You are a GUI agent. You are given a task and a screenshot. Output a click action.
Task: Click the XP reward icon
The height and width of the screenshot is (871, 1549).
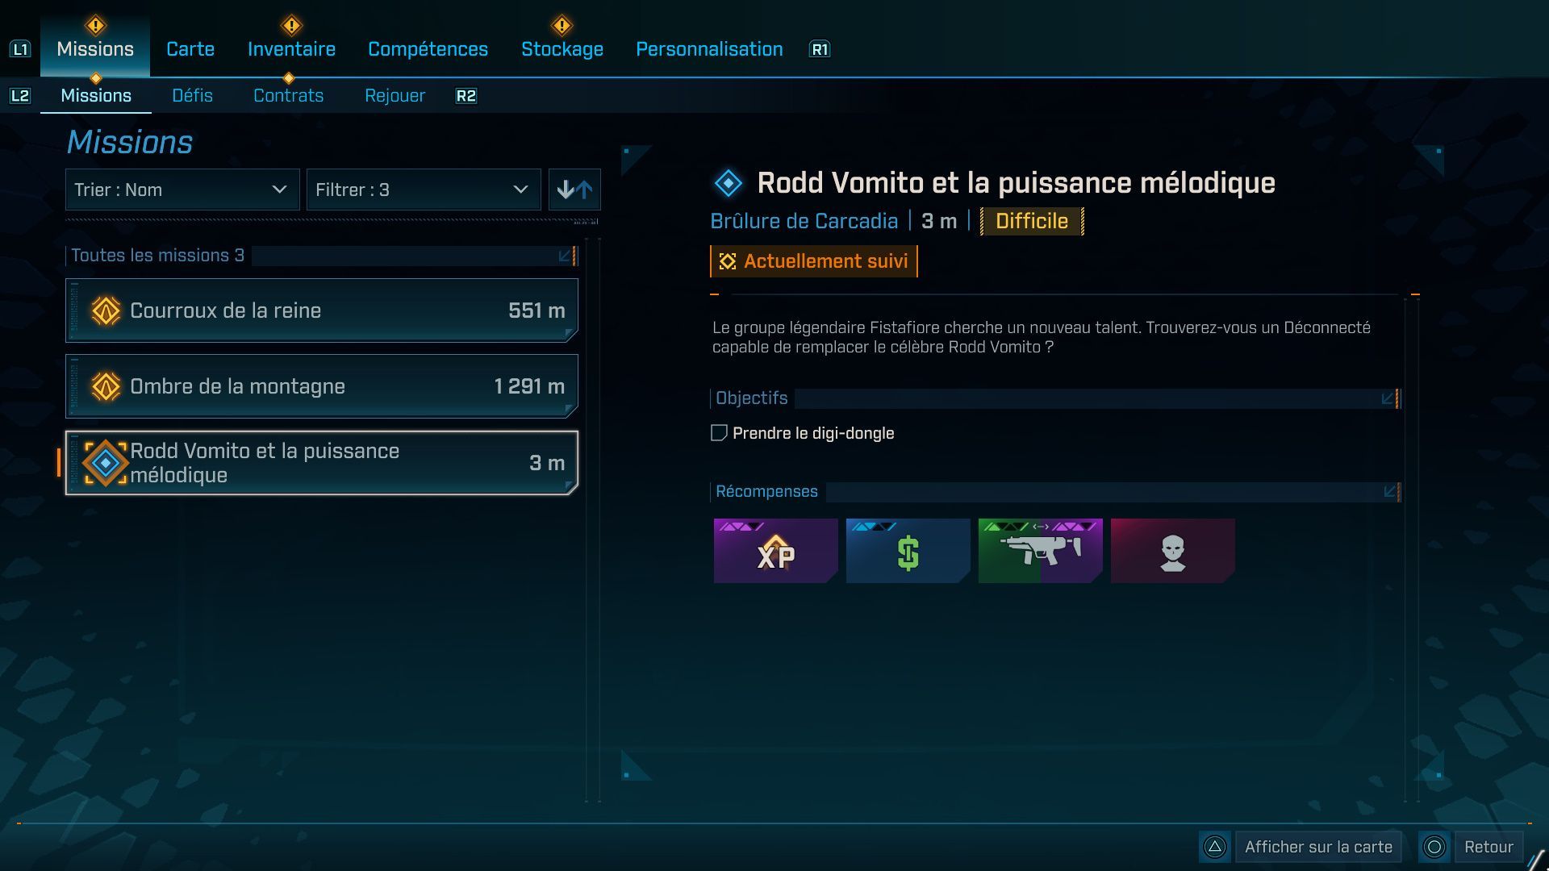tap(775, 551)
